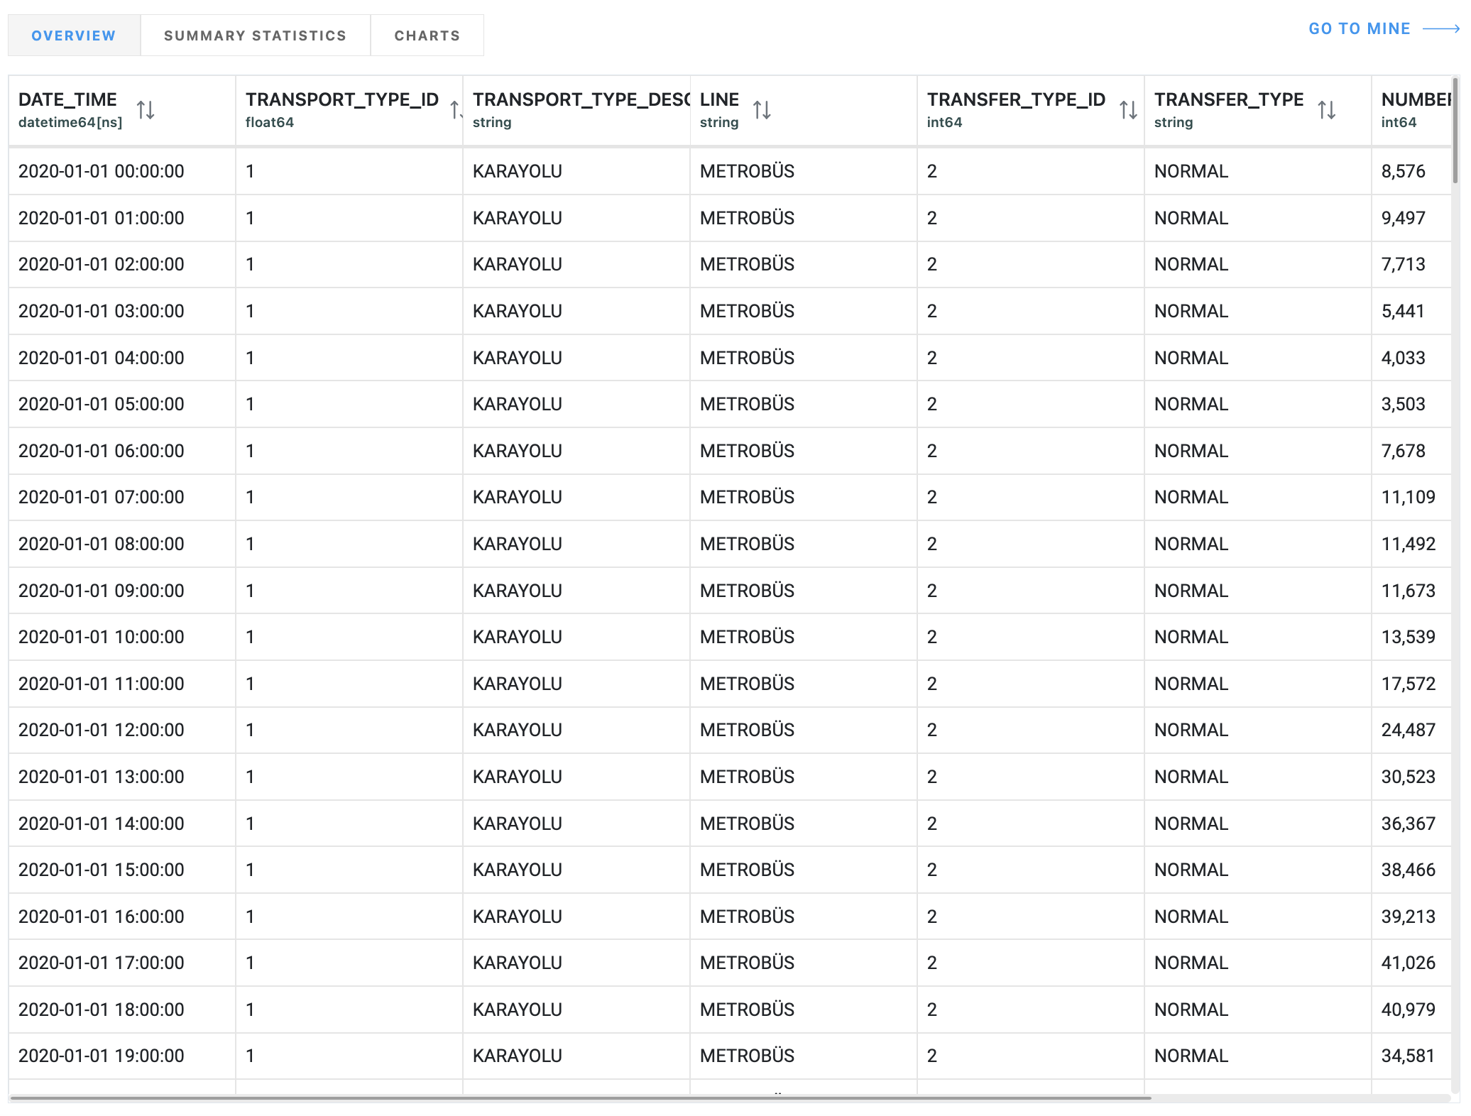Sort by TRANSFER_TYPE column arrows

point(1326,110)
